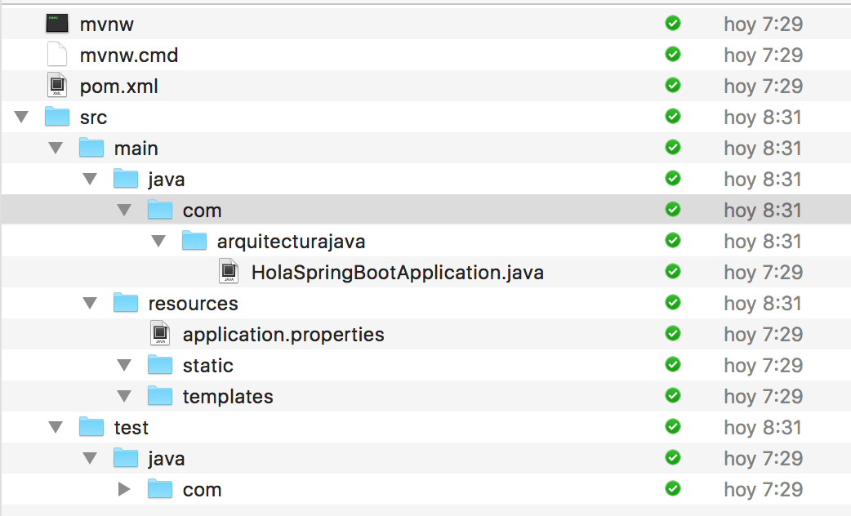
Task: Click the green status check on mvnw row
Action: click(x=672, y=24)
